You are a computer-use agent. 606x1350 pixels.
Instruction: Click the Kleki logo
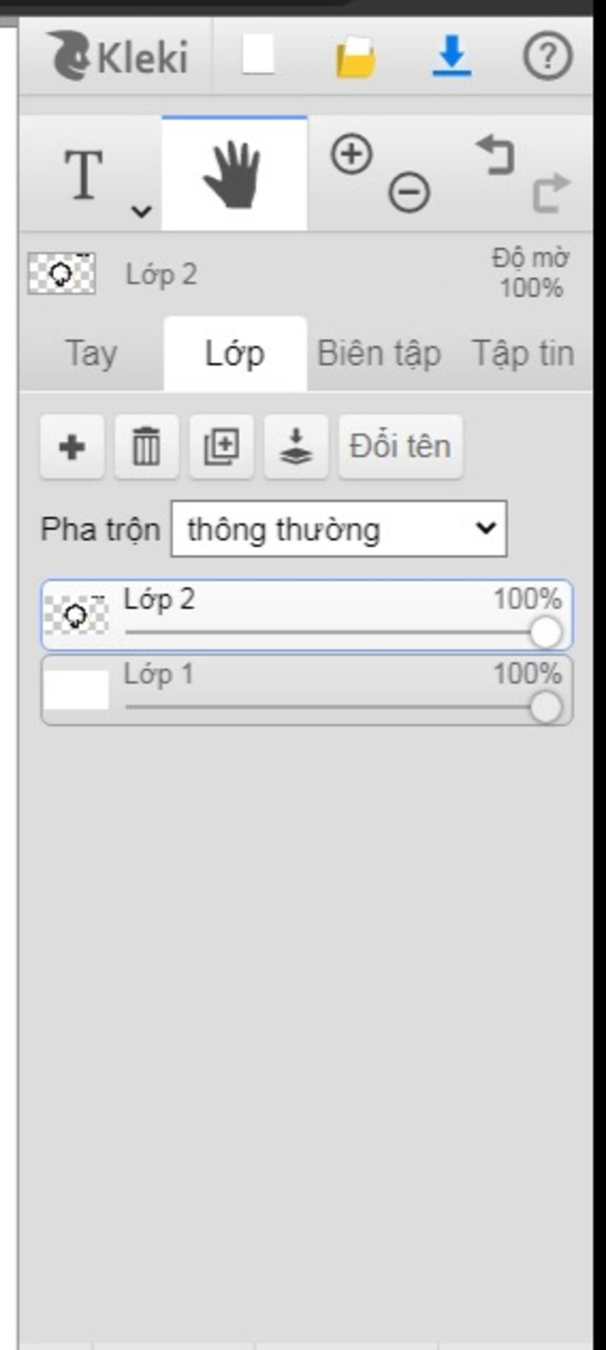pyautogui.click(x=118, y=56)
